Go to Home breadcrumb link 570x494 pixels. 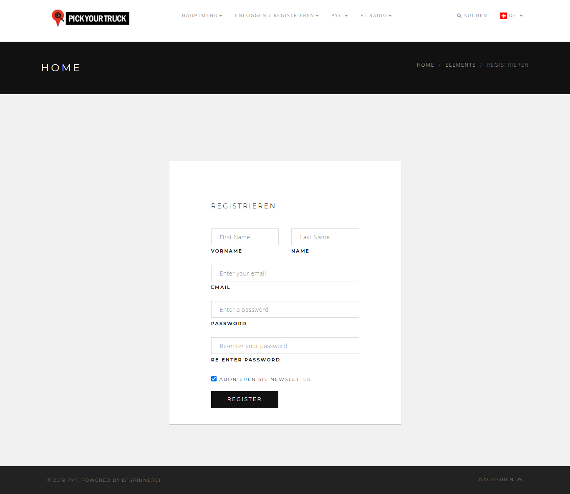(x=425, y=65)
